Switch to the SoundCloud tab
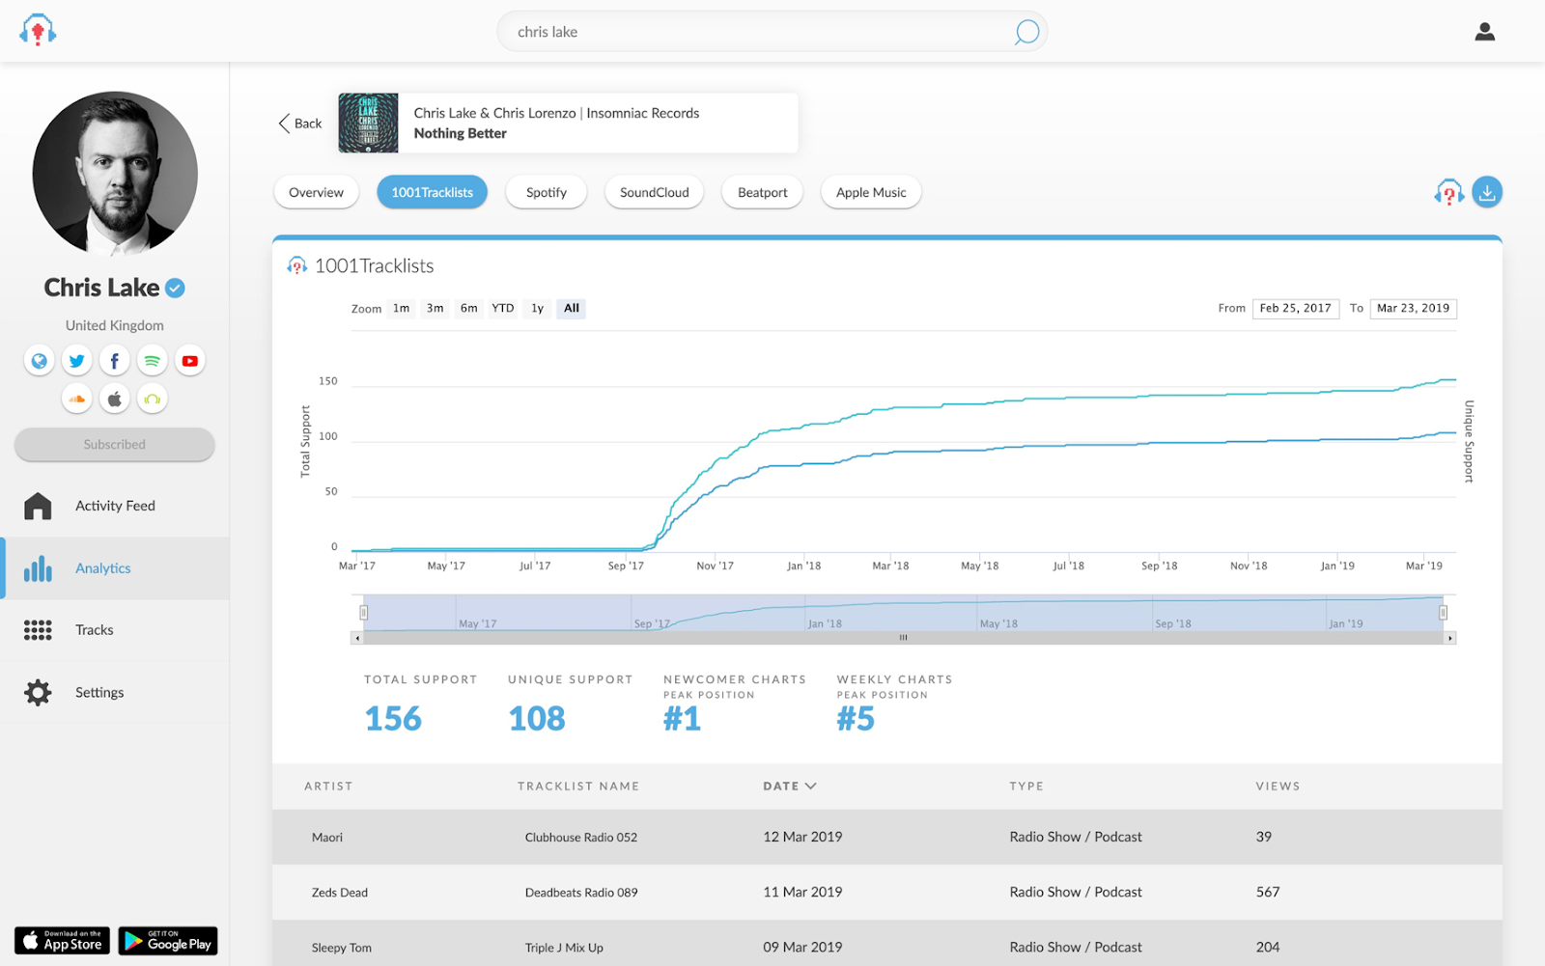This screenshot has height=966, width=1545. click(655, 192)
